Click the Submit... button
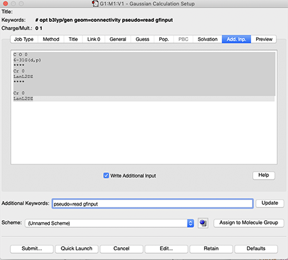Viewport: 288px width, 260px height. tap(32, 248)
